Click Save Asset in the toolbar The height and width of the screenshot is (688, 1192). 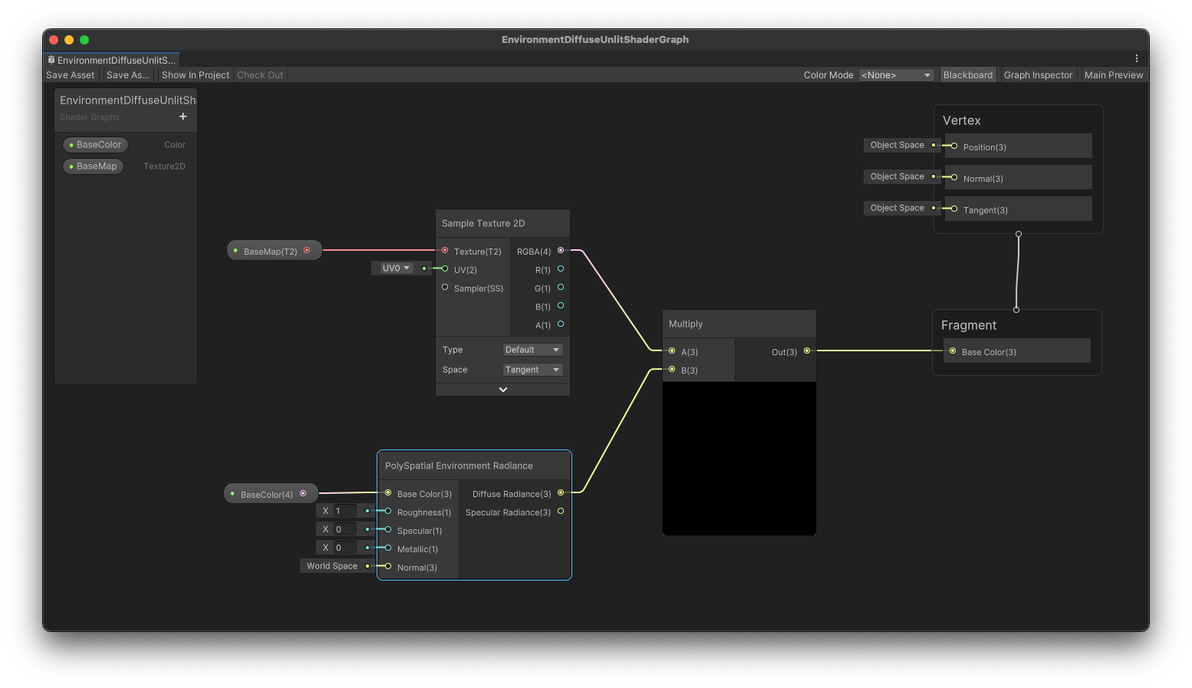(71, 75)
